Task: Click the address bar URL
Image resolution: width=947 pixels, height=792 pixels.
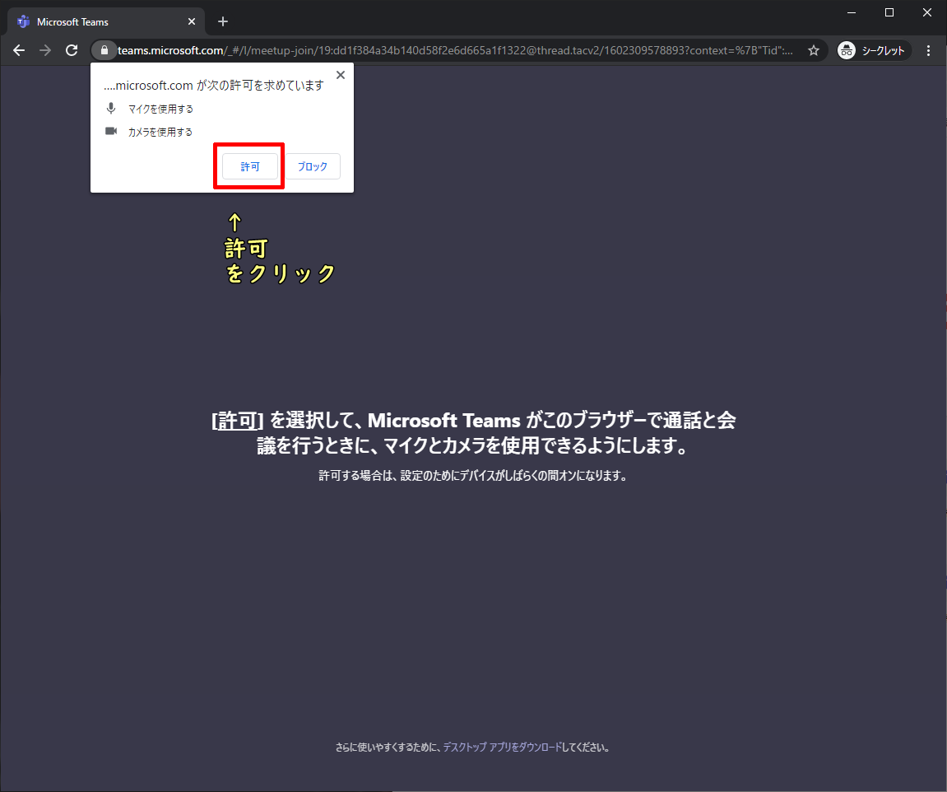Action: point(455,50)
